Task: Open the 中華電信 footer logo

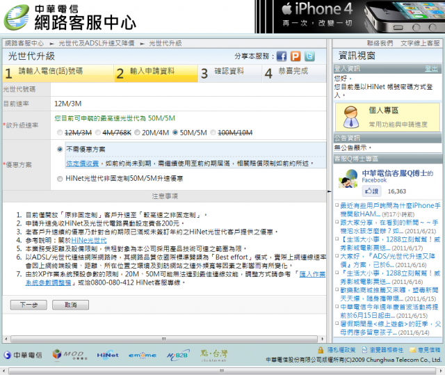Action: click(x=23, y=355)
